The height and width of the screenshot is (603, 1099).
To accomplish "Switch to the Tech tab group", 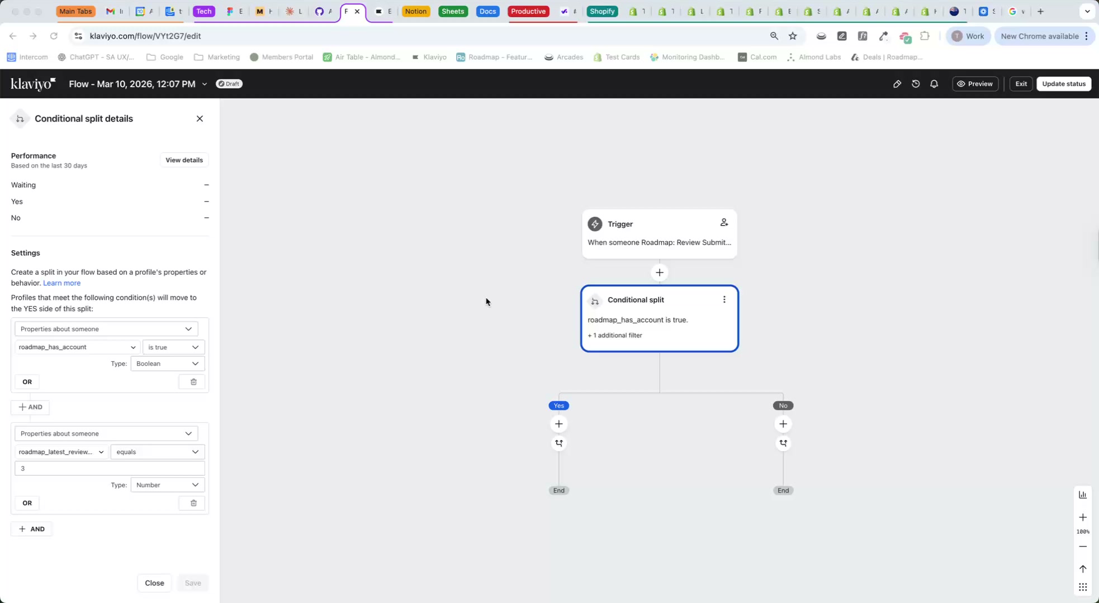I will tap(204, 11).
